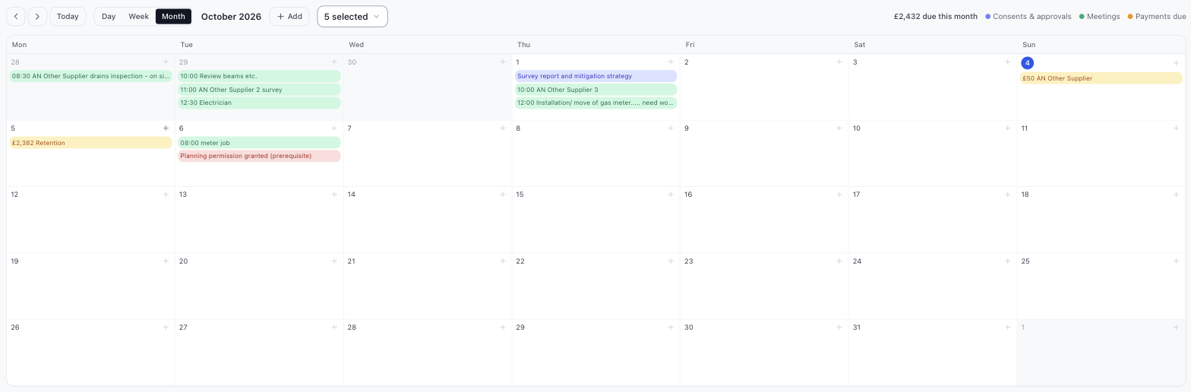Screen dimensions: 1191x392
Task: Add event on October 16 using plus icon
Action: pyautogui.click(x=839, y=194)
